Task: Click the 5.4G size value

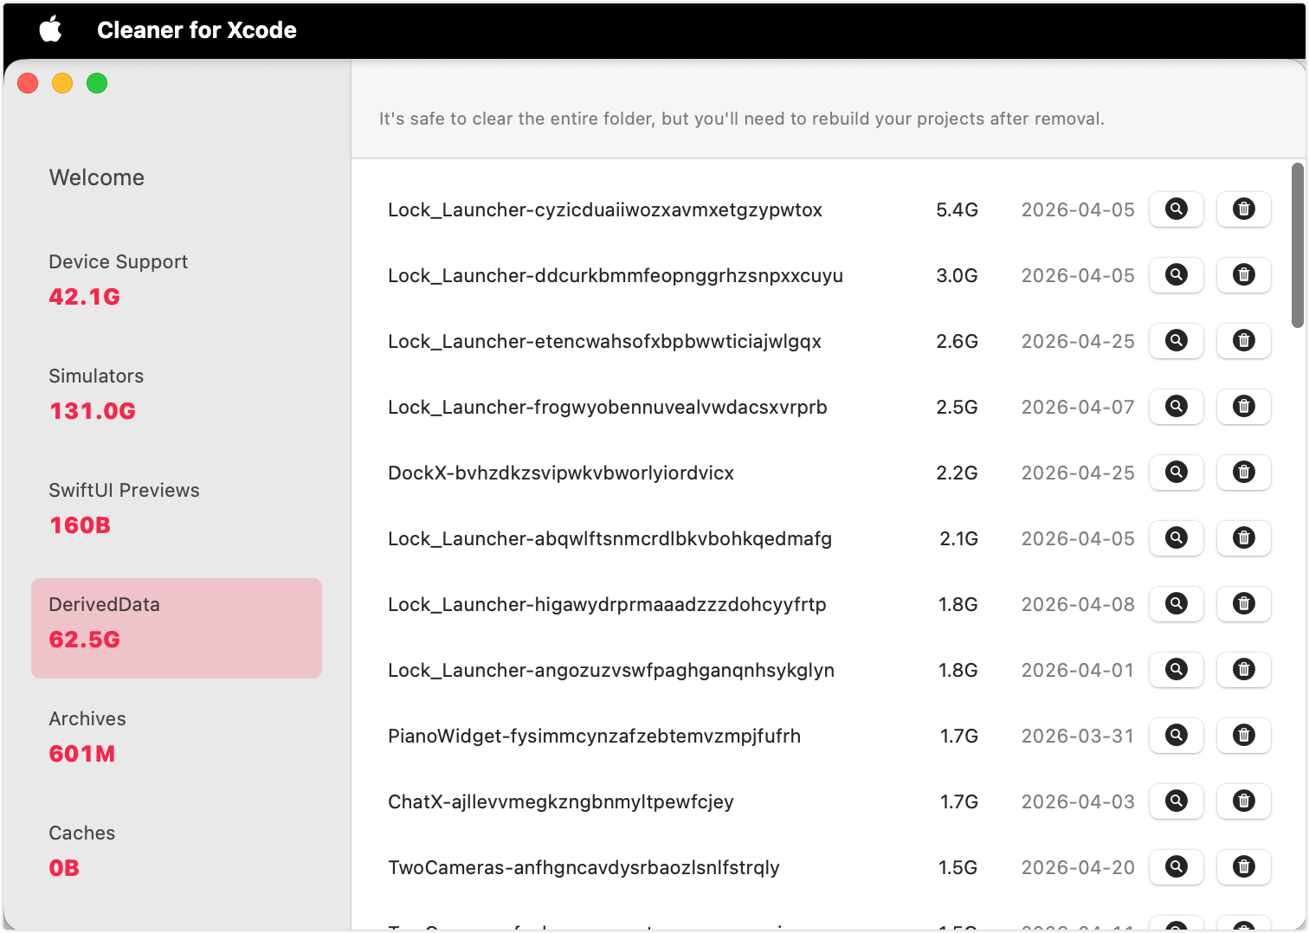Action: 957,210
